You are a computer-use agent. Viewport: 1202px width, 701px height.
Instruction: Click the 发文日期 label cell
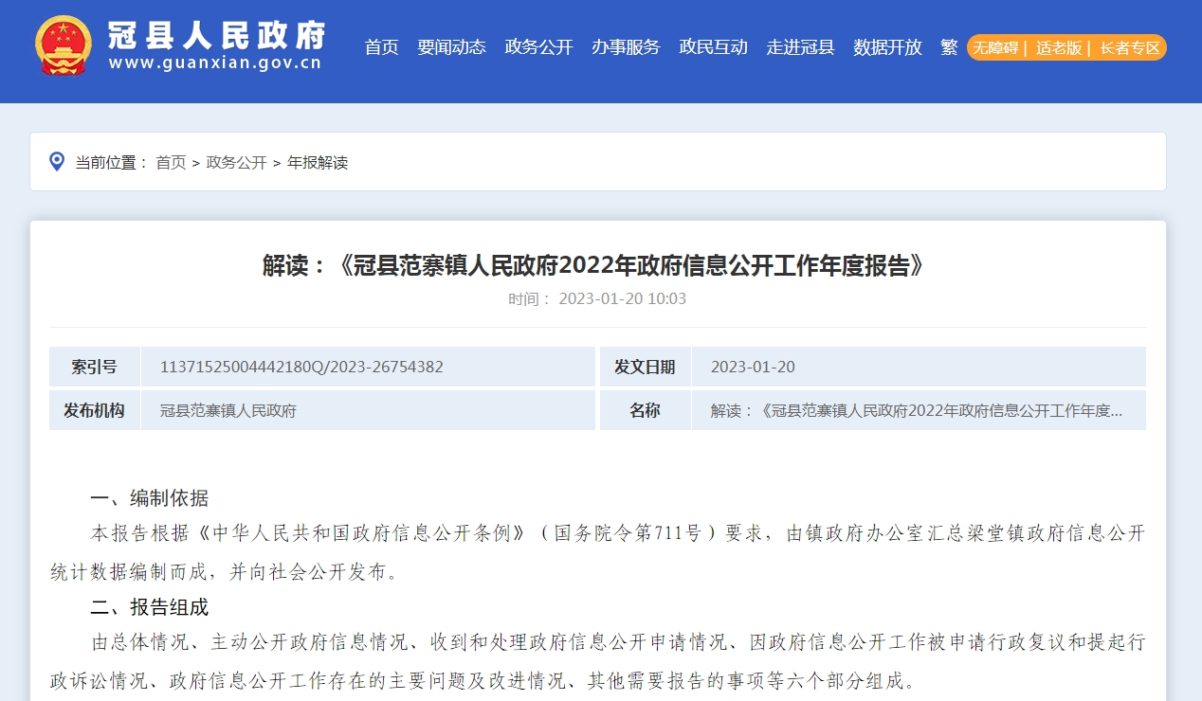[646, 367]
